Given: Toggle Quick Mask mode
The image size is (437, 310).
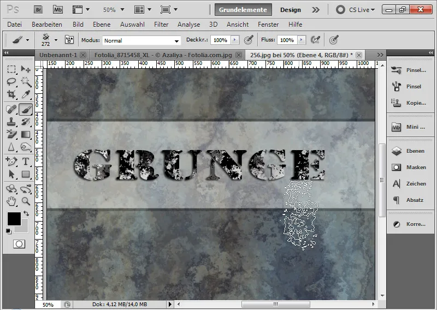Looking at the screenshot, I should click(x=19, y=244).
